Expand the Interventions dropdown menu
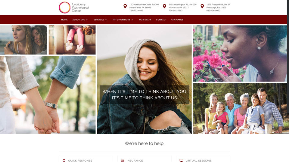 click(x=123, y=20)
